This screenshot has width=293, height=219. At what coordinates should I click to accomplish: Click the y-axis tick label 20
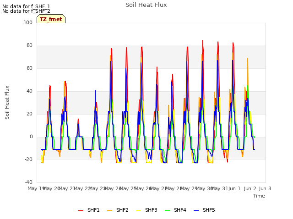pos(29,114)
